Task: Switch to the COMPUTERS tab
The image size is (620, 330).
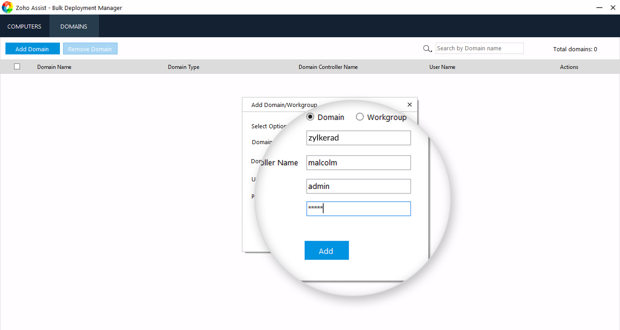Action: pos(25,26)
